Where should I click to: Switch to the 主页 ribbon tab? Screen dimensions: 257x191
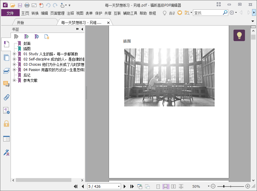(x=25, y=13)
